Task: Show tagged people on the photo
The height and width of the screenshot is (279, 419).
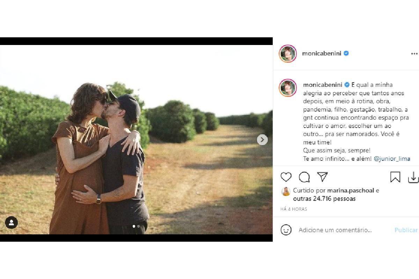Action: (x=12, y=223)
